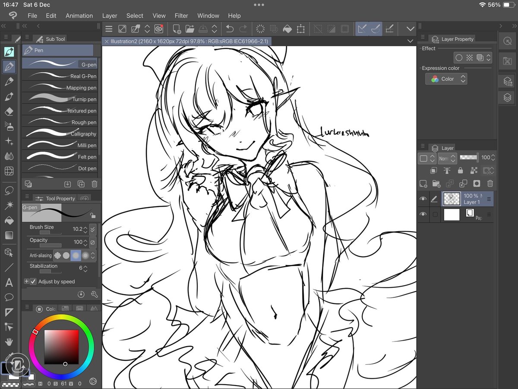Screen dimensions: 518x389
Task: Open the Animation menu
Action: [x=79, y=16]
